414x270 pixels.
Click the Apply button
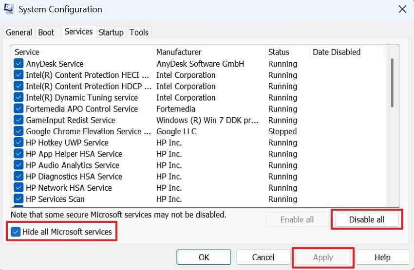coord(323,257)
